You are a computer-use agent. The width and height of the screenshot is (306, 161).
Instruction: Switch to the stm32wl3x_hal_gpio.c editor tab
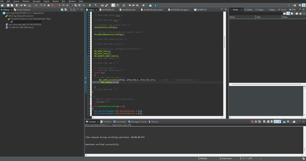click(x=179, y=10)
